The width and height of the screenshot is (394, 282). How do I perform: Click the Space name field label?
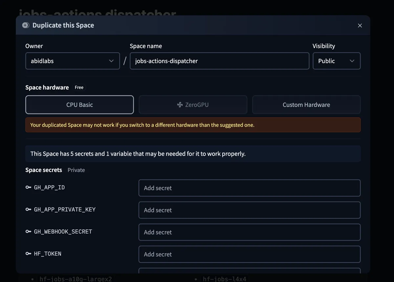coord(146,46)
